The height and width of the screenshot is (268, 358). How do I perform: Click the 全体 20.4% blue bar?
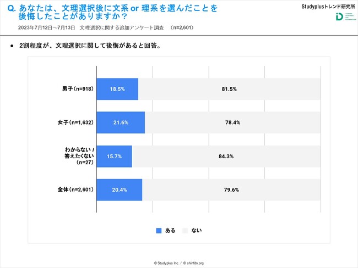(119, 189)
